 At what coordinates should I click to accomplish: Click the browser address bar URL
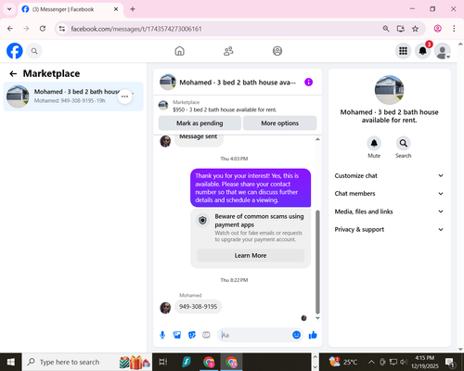click(136, 29)
